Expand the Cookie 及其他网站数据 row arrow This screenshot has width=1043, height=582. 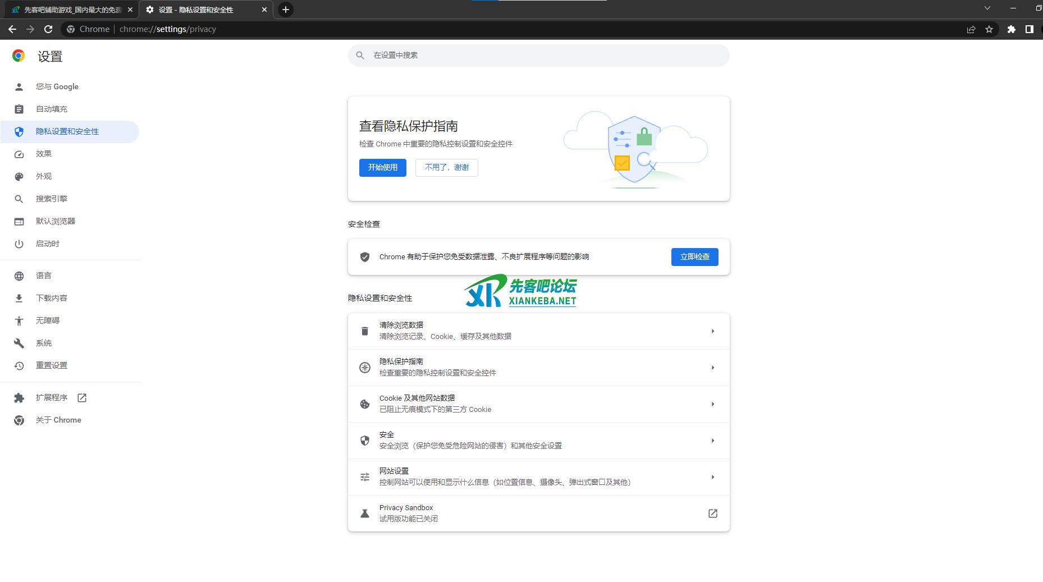point(712,404)
